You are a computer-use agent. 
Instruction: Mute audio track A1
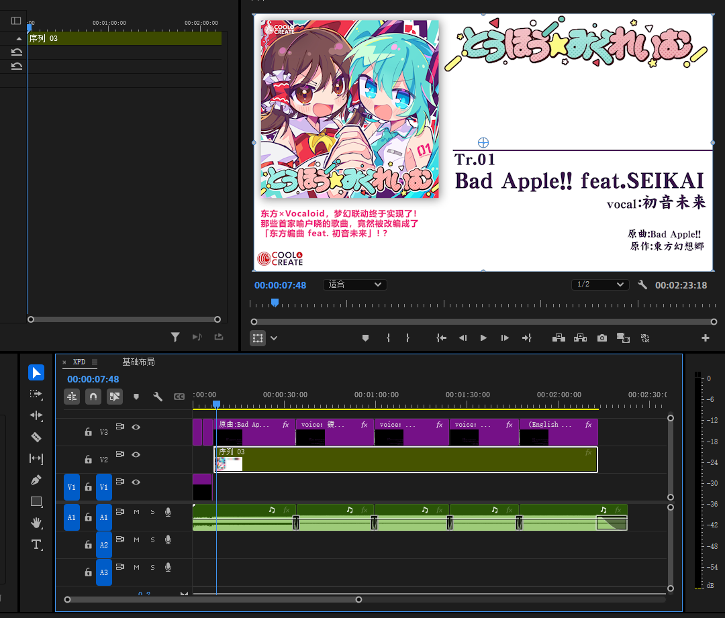pyautogui.click(x=136, y=512)
